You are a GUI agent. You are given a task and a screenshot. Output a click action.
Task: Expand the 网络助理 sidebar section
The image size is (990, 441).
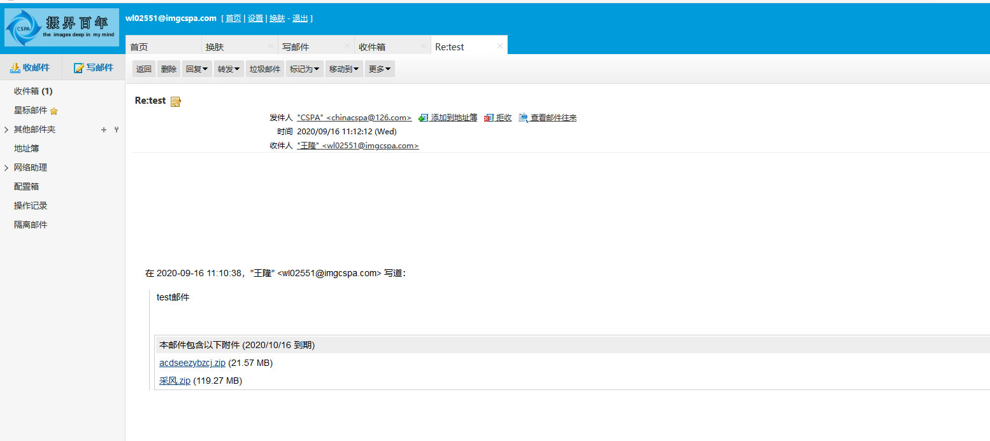[6, 168]
